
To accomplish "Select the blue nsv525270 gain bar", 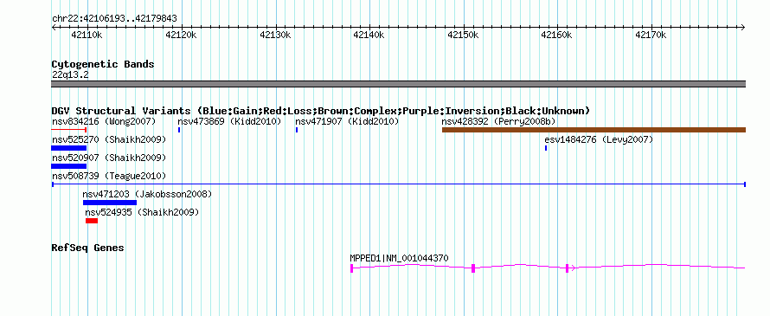I will coord(68,148).
